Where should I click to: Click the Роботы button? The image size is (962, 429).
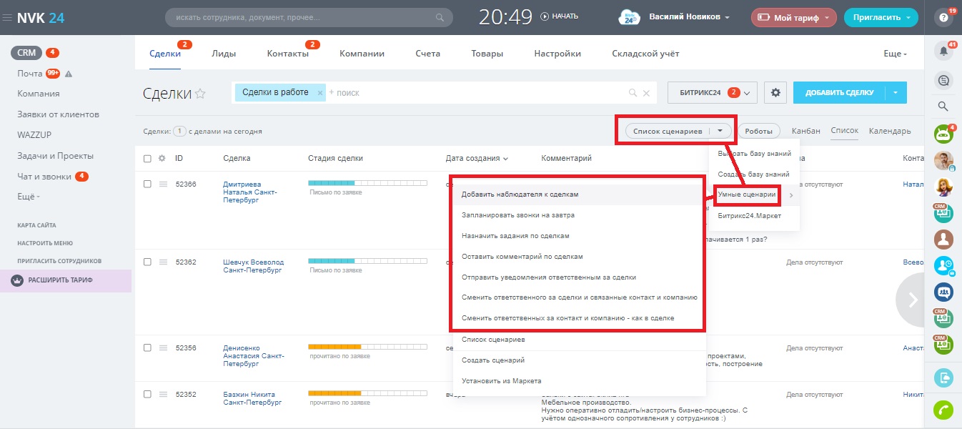(759, 131)
